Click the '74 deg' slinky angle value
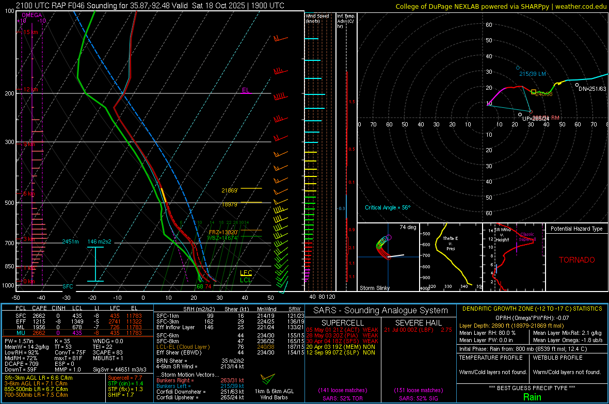This screenshot has height=404, width=609. tap(408, 227)
